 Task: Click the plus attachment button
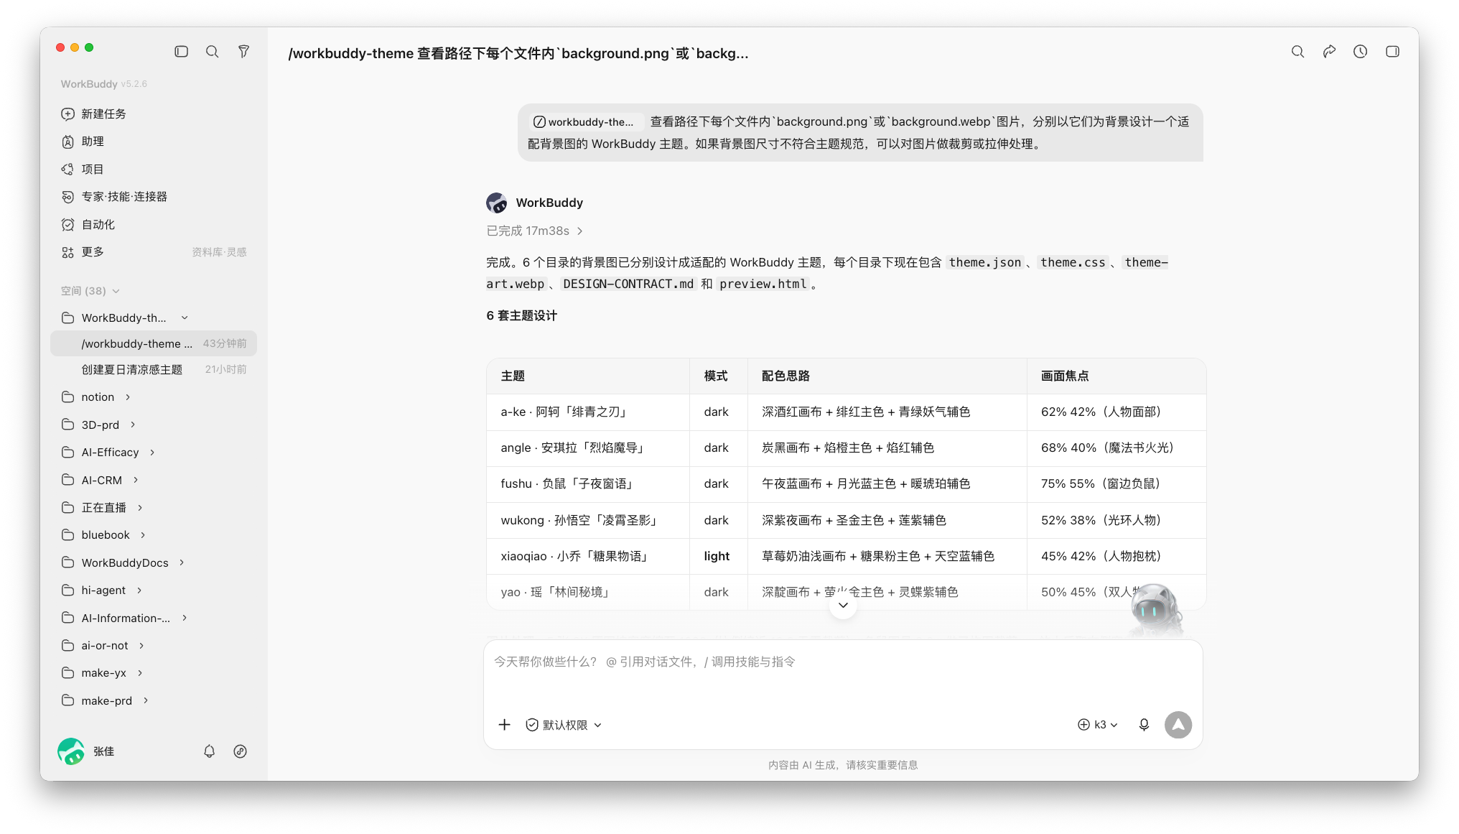pos(505,725)
